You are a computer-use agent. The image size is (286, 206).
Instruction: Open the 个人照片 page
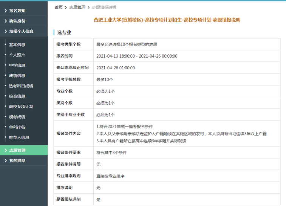tap(17, 55)
